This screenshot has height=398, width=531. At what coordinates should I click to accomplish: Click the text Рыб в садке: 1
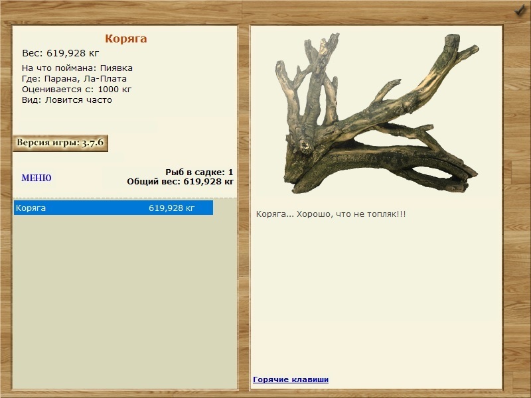coord(199,172)
